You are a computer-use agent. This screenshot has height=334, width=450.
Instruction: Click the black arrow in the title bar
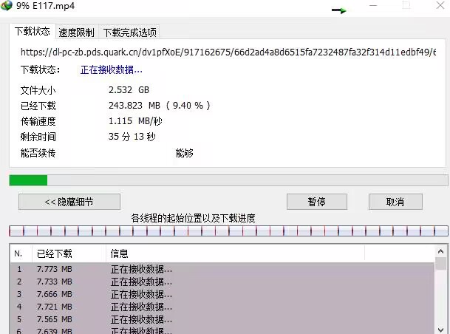(x=339, y=10)
